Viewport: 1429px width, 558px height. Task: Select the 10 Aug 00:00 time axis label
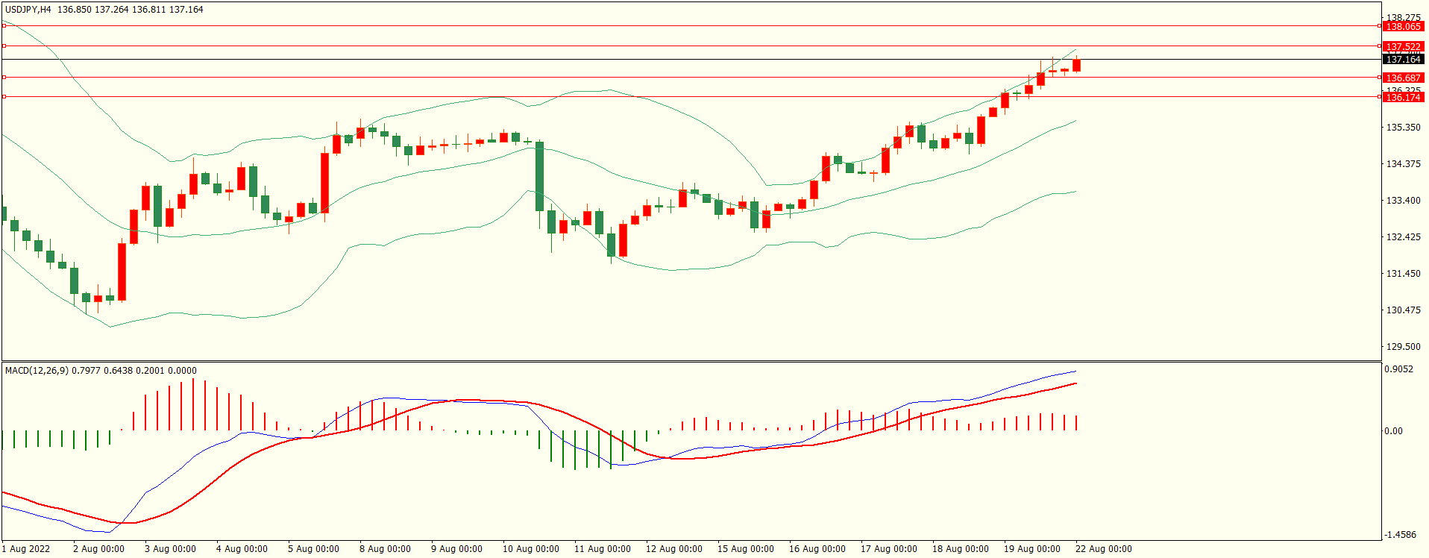click(x=530, y=549)
